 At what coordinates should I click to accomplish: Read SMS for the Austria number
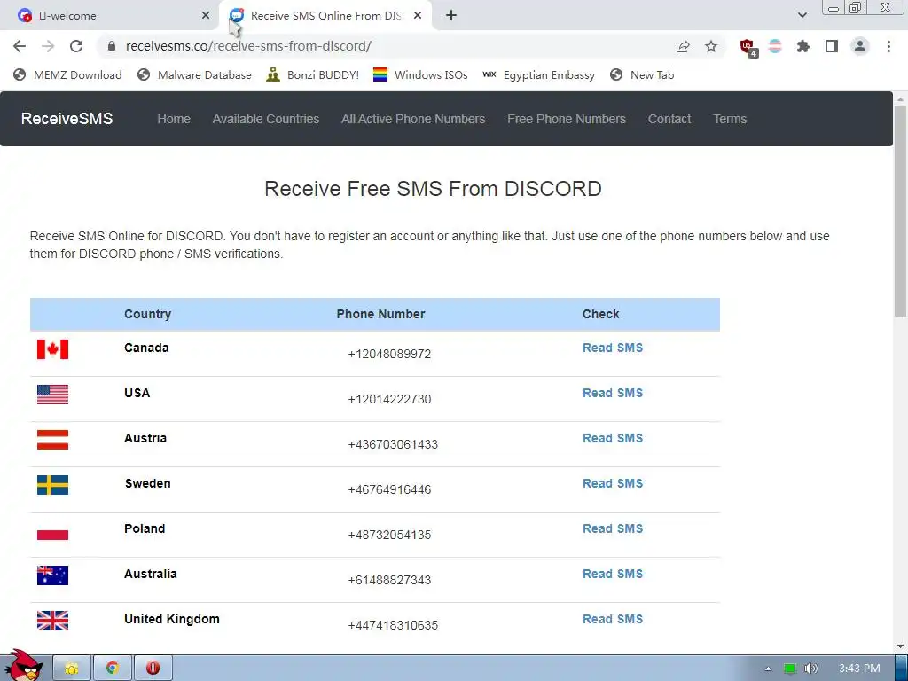[613, 438]
